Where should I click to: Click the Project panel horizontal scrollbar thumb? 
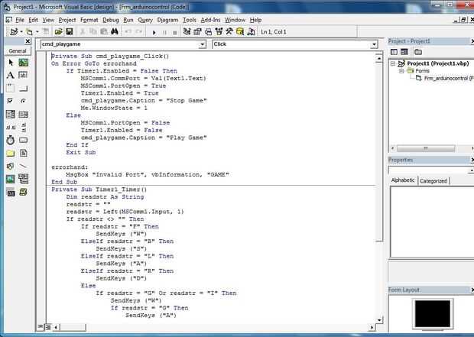426,148
